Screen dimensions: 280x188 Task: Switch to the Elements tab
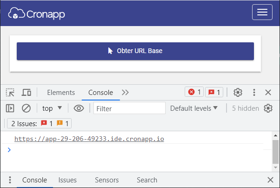tap(61, 93)
